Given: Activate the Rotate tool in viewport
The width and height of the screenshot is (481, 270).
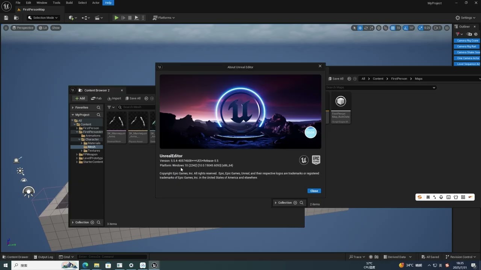Looking at the screenshot, I should coord(366,28).
